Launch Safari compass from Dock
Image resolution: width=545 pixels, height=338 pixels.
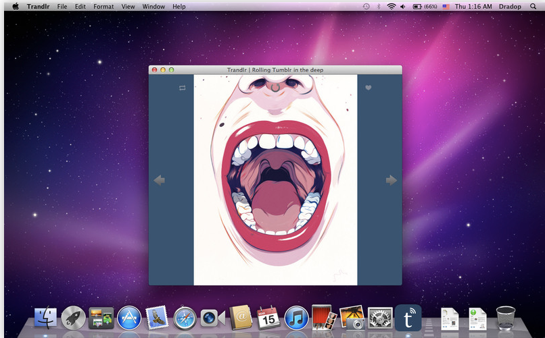pyautogui.click(x=185, y=318)
